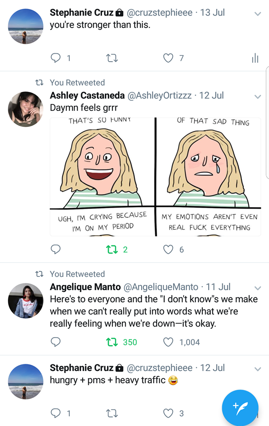Reply to the "you're stronger than this" tweet
Screen dimensions: 269x426
coord(55,58)
